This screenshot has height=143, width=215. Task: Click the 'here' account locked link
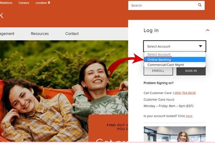(189, 116)
